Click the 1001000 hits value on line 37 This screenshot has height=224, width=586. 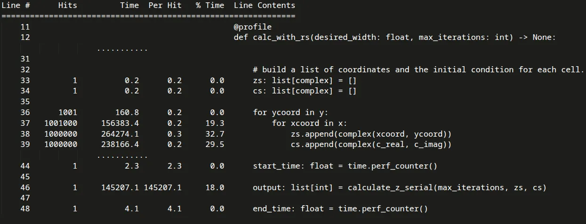click(61, 123)
